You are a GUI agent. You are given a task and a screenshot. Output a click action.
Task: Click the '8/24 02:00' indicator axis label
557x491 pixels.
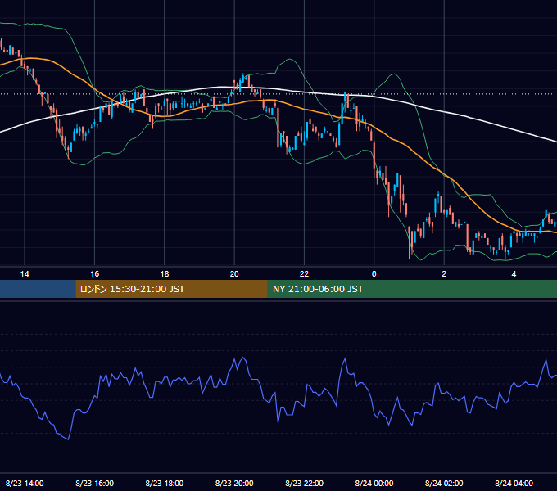(x=444, y=483)
